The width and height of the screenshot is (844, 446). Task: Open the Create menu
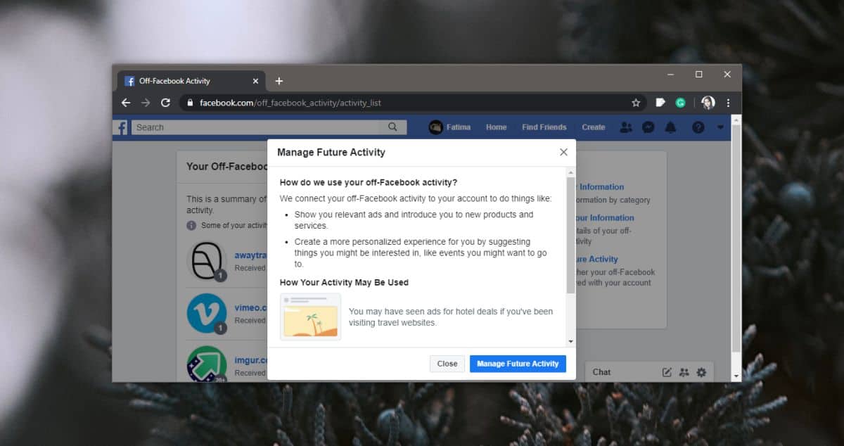click(593, 127)
